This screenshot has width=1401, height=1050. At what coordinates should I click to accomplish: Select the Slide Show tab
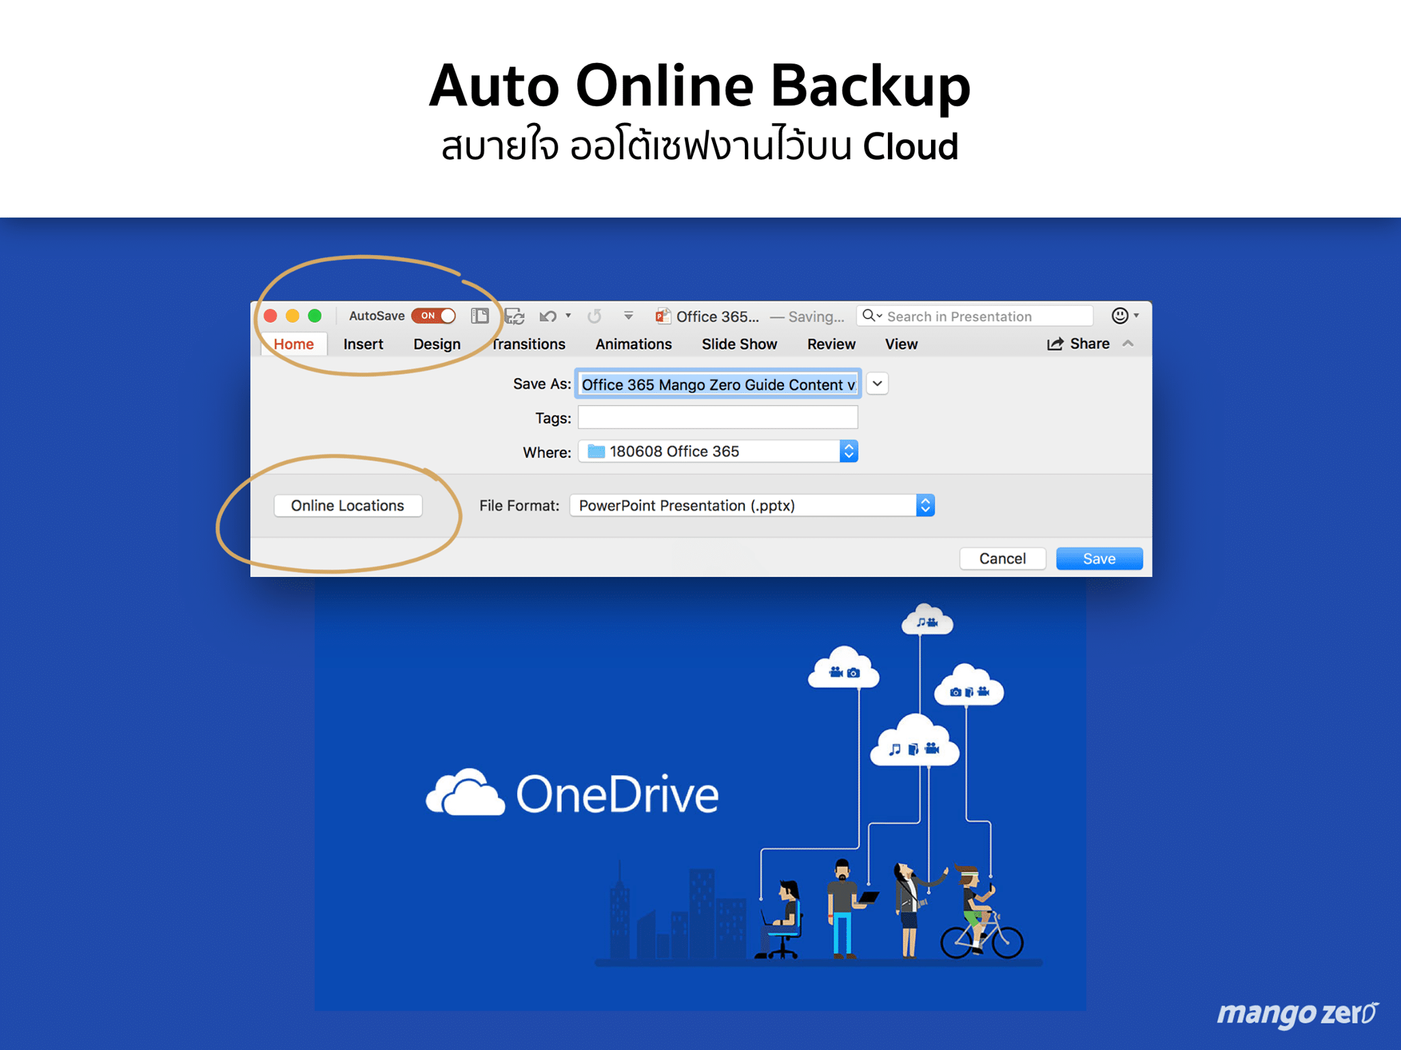(x=739, y=344)
